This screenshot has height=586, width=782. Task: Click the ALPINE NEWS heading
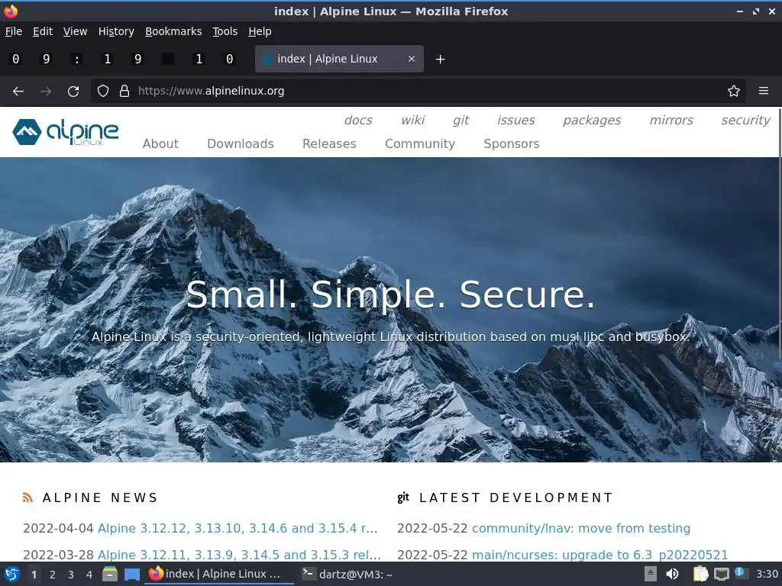point(100,497)
